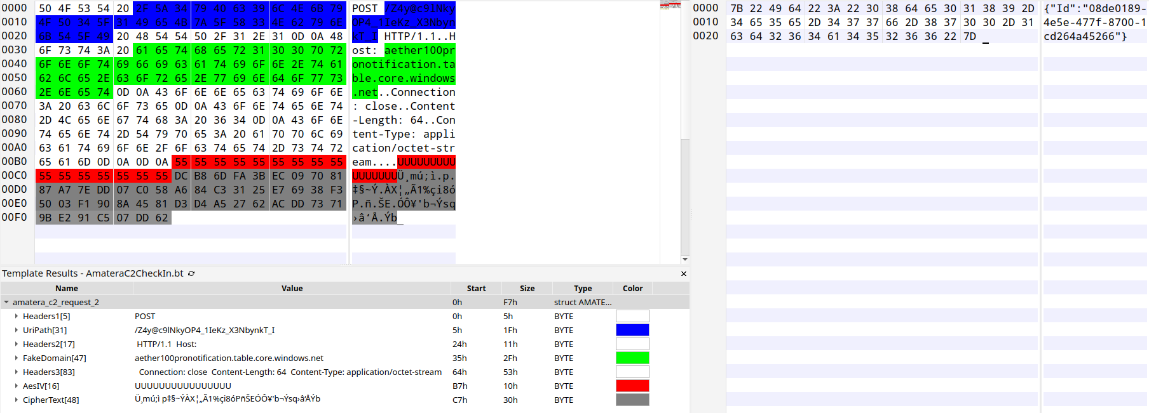Click the ASCII text POST in left hex view
Image resolution: width=1149 pixels, height=413 pixels.
coord(365,8)
